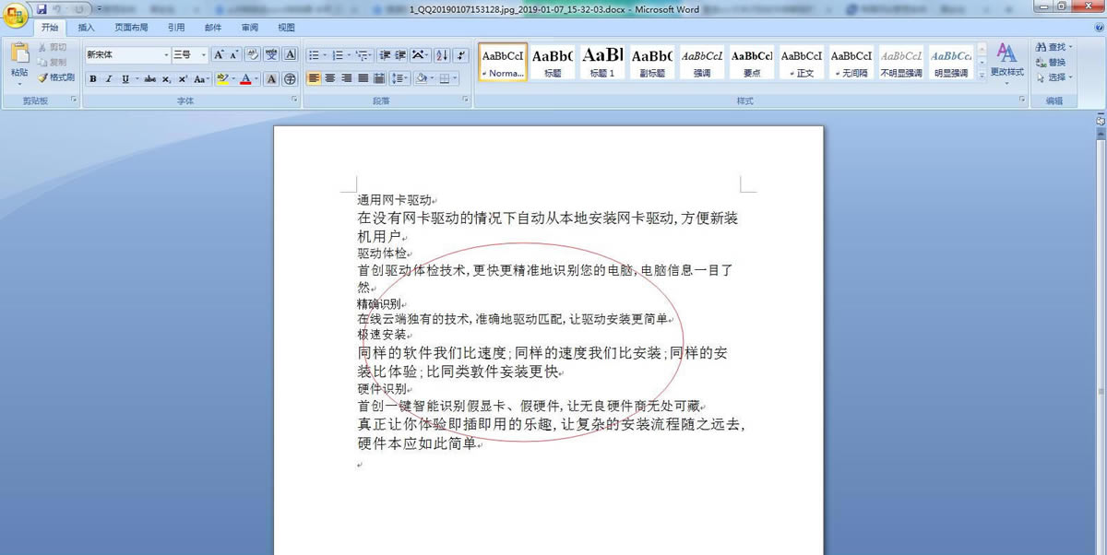This screenshot has width=1107, height=555.
Task: Select the Format Painter tool
Action: coord(56,77)
